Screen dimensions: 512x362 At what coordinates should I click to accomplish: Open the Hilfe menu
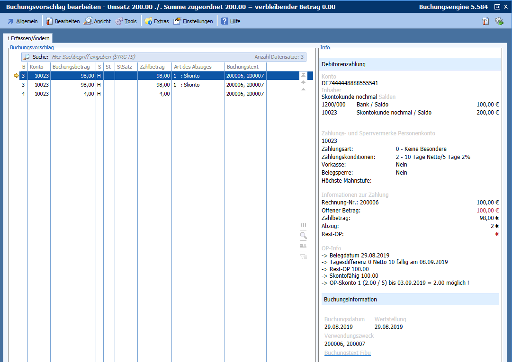[x=231, y=21]
